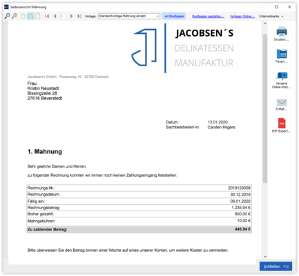Click the Faxen fax icon
The height and width of the screenshot is (276, 299).
[x=282, y=54]
